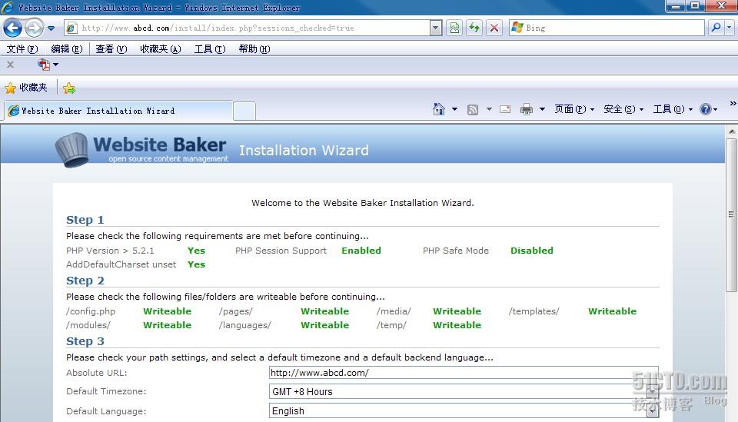Open the Default Timezone dropdown
This screenshot has width=738, height=422.
[x=464, y=391]
